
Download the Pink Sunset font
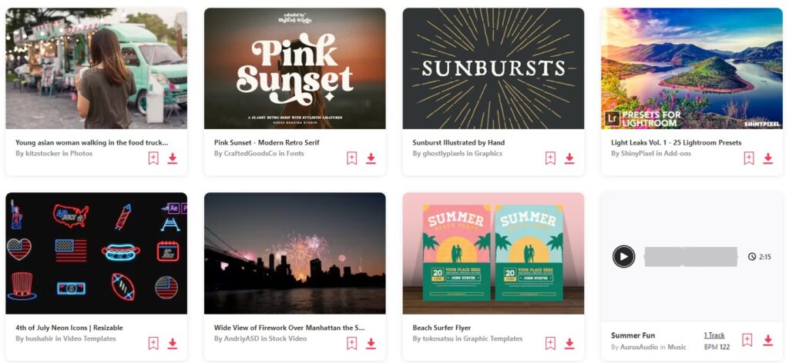pos(371,158)
